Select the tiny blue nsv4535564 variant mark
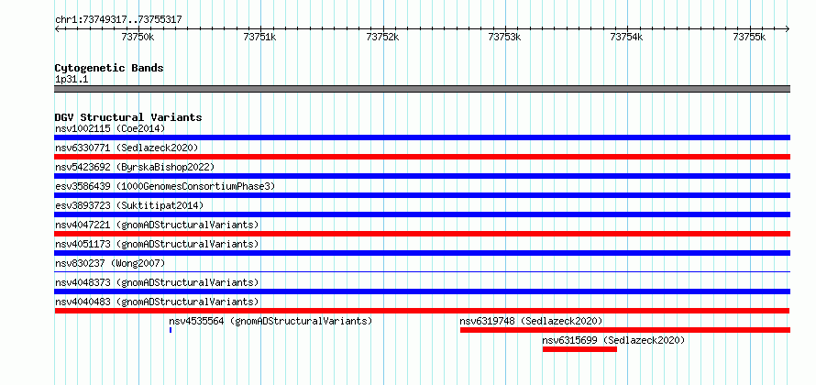 click(171, 330)
